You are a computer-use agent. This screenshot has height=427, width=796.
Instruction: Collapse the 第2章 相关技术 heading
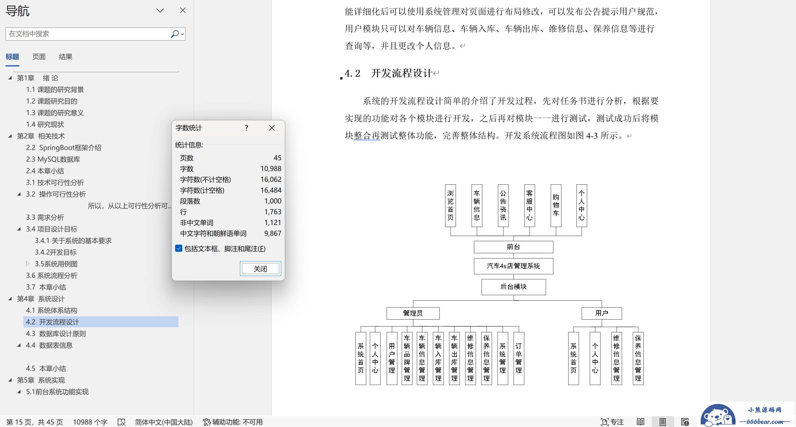tap(10, 136)
